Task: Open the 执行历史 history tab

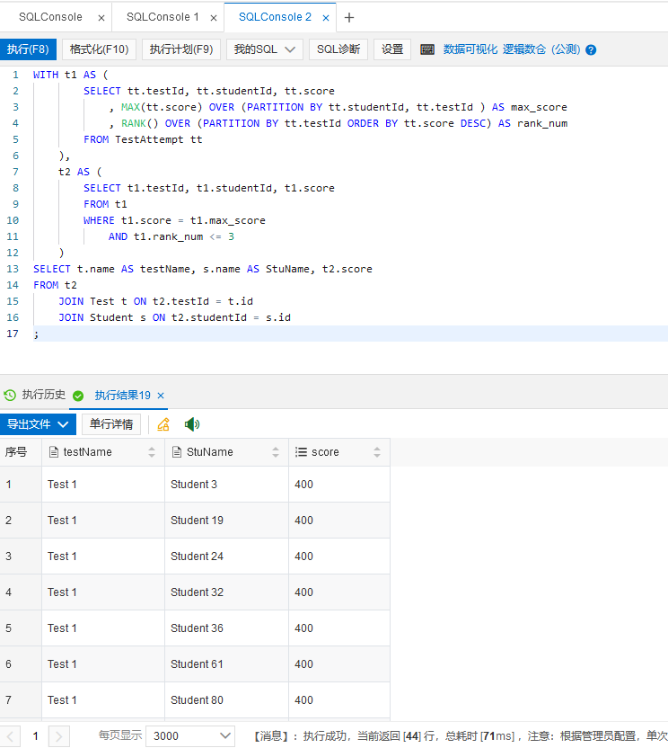Action: pyautogui.click(x=35, y=395)
